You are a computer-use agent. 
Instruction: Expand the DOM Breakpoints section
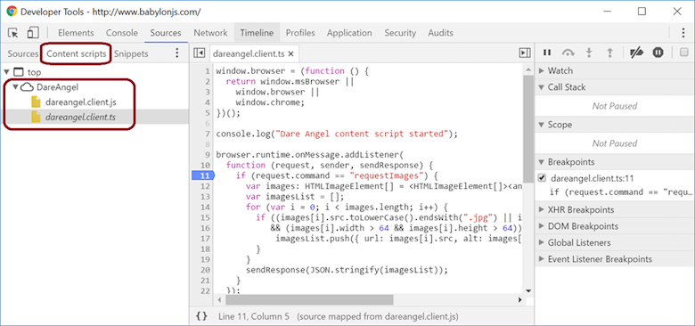(541, 226)
